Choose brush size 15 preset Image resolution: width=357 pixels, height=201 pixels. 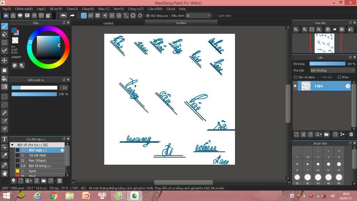point(339,166)
